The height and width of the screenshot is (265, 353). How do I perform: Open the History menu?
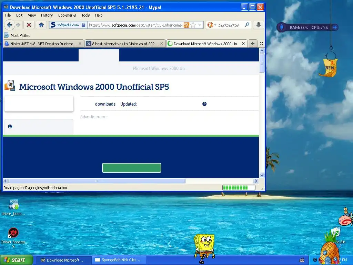click(47, 15)
